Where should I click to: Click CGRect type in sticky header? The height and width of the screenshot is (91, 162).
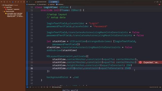click(x=75, y=10)
